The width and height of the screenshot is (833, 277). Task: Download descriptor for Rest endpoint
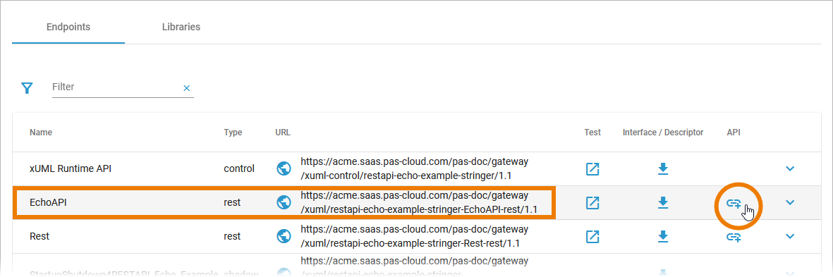click(662, 236)
